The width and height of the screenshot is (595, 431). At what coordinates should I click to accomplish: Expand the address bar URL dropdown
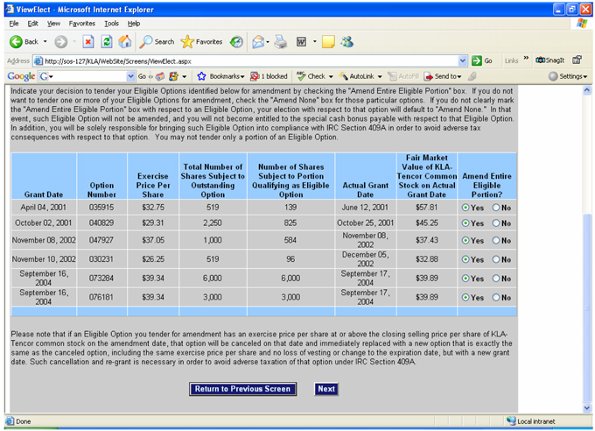tap(462, 60)
